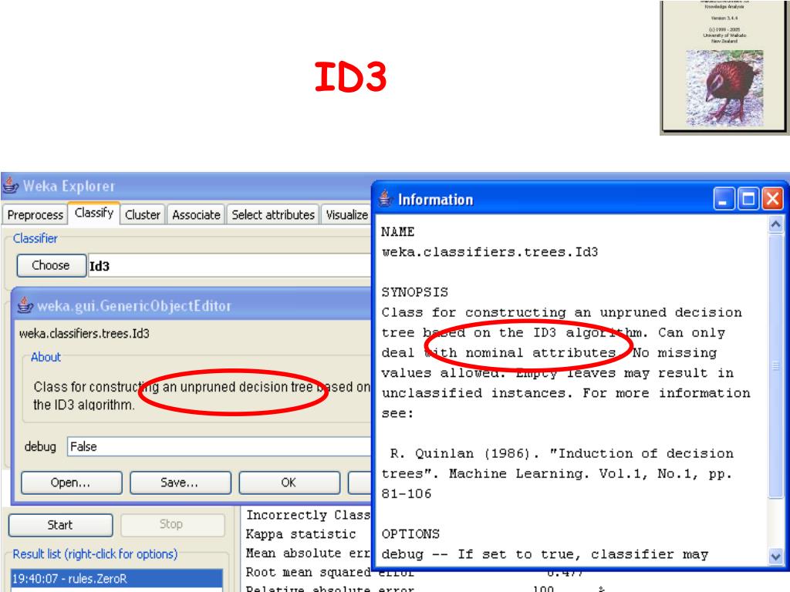This screenshot has height=592, width=790.
Task: Click the Stop button
Action: [172, 525]
